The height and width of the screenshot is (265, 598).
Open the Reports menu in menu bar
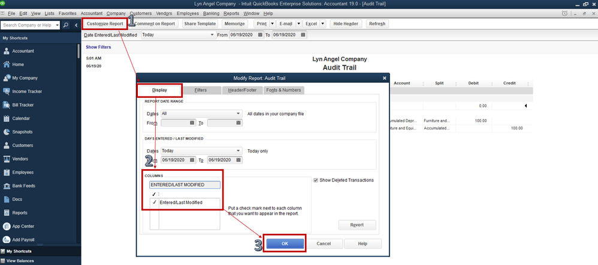click(x=231, y=13)
